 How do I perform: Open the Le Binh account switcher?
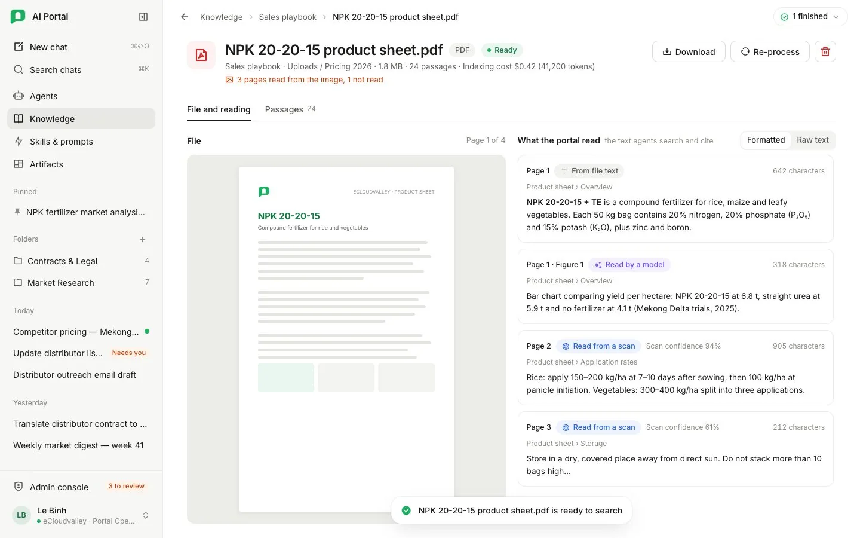(81, 515)
